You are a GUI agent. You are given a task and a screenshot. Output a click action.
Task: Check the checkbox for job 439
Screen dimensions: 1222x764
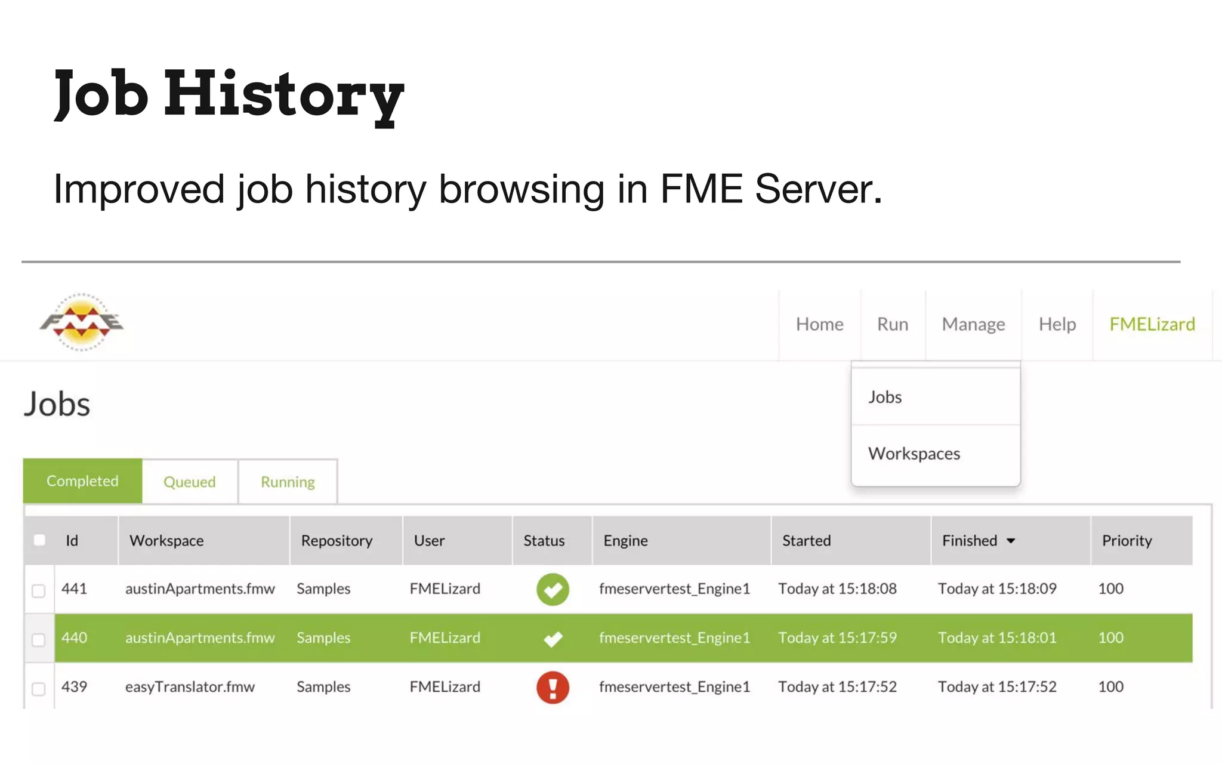[x=39, y=689]
